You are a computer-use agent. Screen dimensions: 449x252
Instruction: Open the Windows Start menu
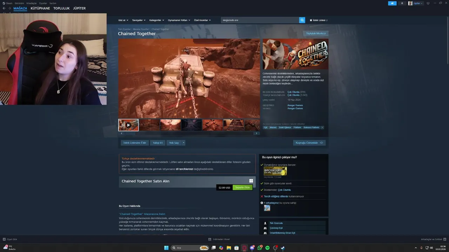click(166, 248)
